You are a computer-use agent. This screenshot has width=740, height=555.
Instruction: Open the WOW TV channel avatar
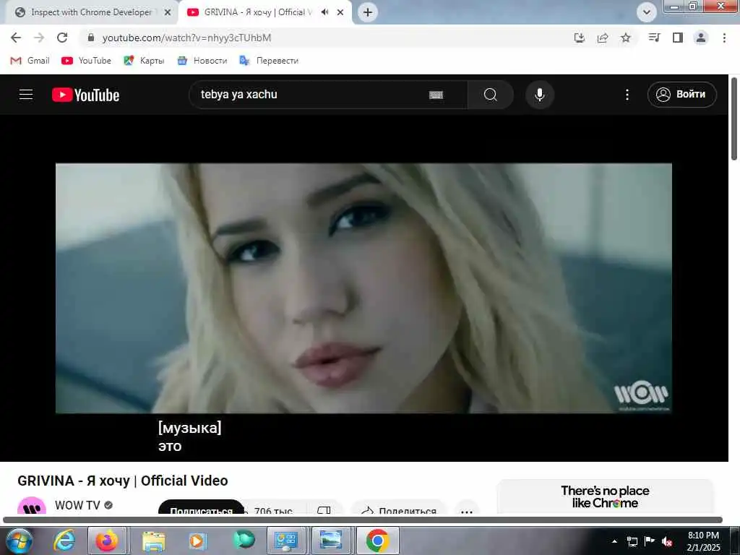32,506
